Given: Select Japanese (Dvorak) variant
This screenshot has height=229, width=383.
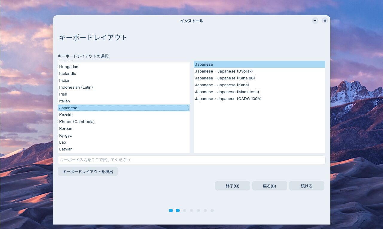Looking at the screenshot, I should 224,71.
